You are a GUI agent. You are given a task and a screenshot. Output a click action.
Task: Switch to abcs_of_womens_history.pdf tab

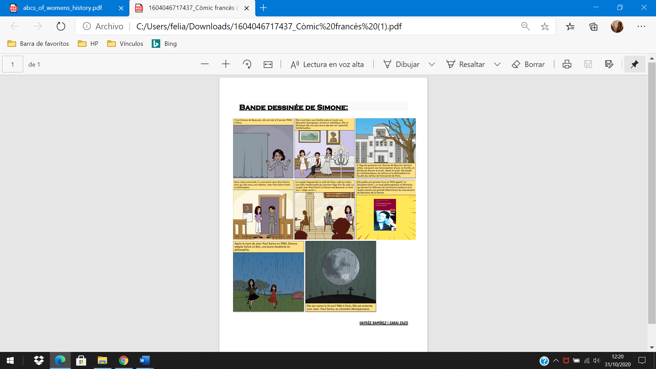click(x=63, y=8)
